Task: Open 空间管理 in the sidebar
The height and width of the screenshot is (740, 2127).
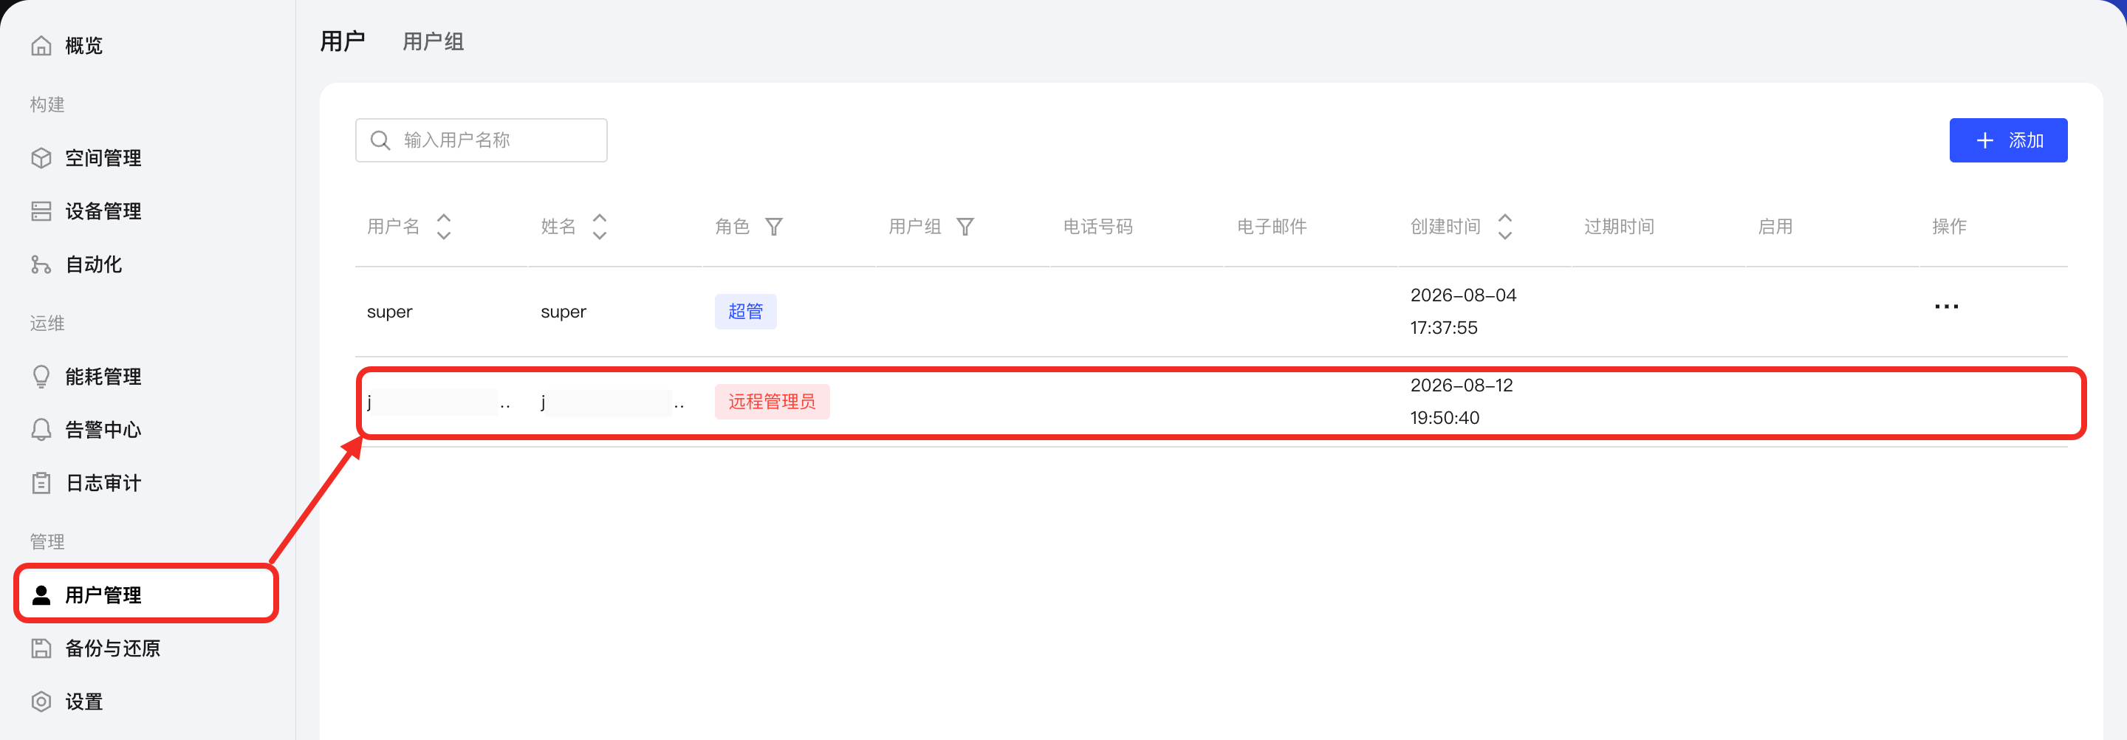Action: (103, 158)
